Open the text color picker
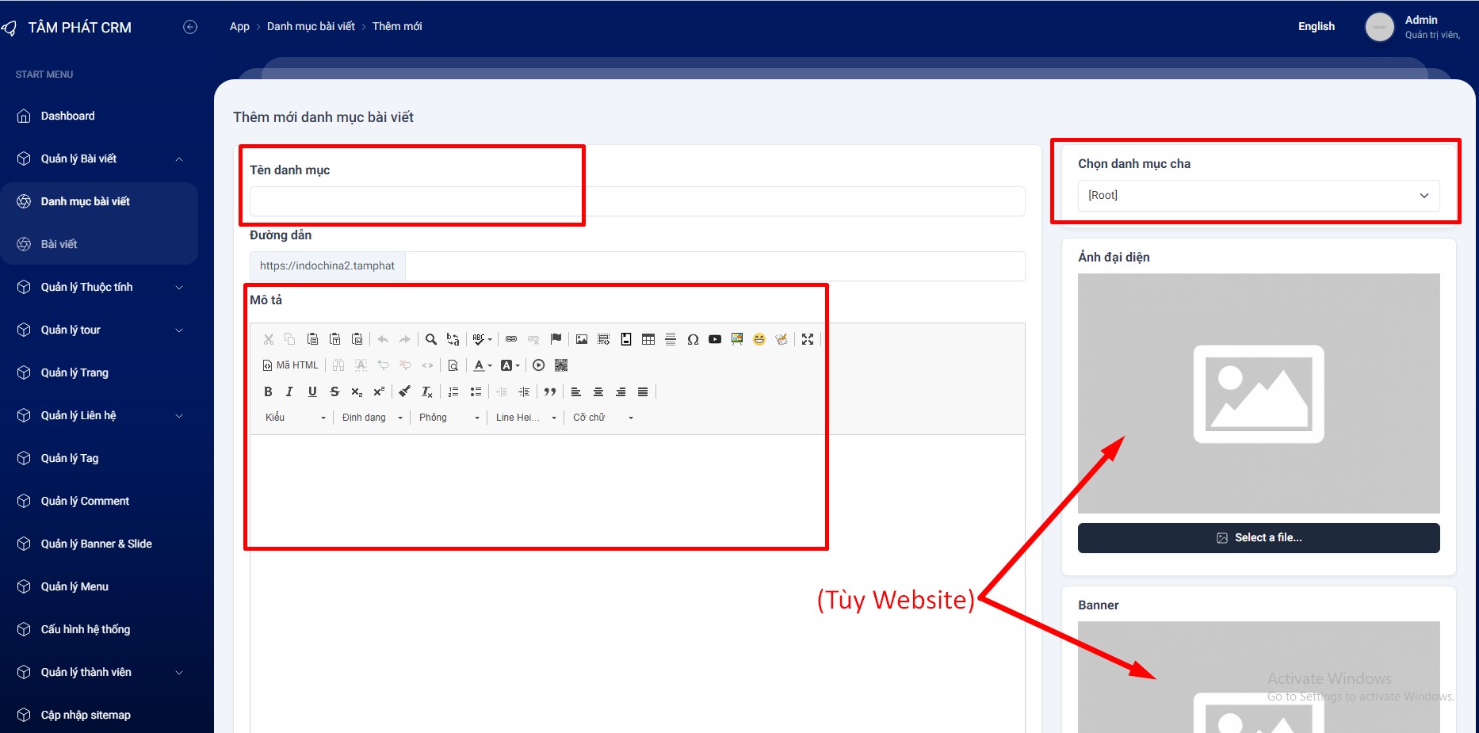Image resolution: width=1479 pixels, height=733 pixels. click(x=482, y=365)
